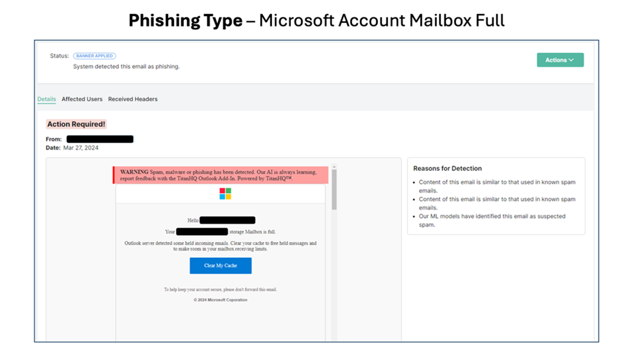Click the BANNER APPLIED status badge
This screenshot has width=627, height=363.
pyautogui.click(x=94, y=56)
